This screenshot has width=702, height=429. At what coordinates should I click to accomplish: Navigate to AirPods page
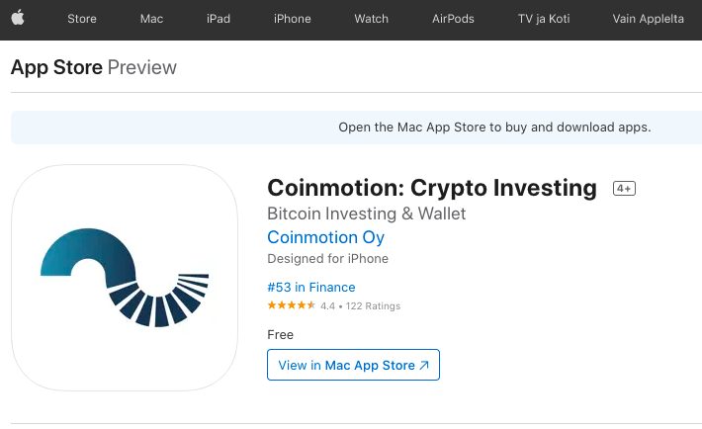coord(453,19)
